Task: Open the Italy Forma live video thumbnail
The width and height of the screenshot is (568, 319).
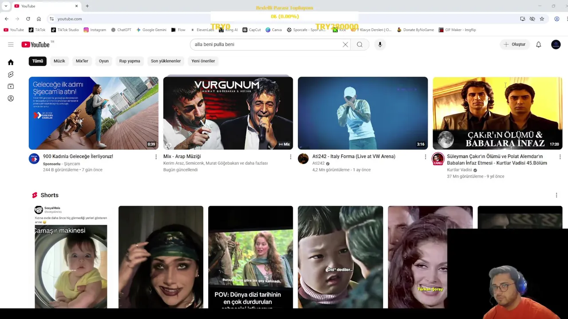Action: pyautogui.click(x=363, y=113)
